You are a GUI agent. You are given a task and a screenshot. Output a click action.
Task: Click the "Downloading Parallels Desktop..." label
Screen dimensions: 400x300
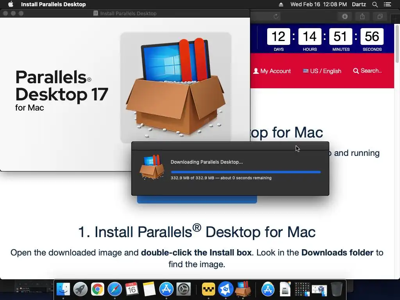[207, 162]
